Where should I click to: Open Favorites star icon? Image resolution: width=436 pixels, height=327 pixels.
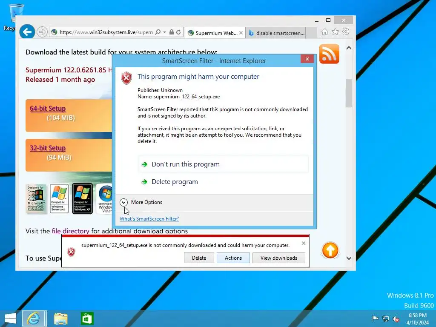coord(336,32)
